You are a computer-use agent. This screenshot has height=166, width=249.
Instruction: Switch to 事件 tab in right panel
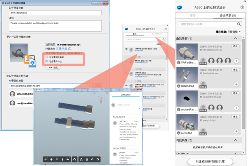193,15
